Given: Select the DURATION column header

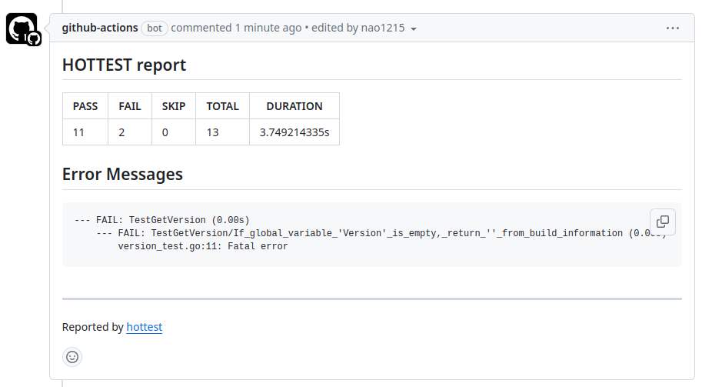Looking at the screenshot, I should (x=294, y=106).
